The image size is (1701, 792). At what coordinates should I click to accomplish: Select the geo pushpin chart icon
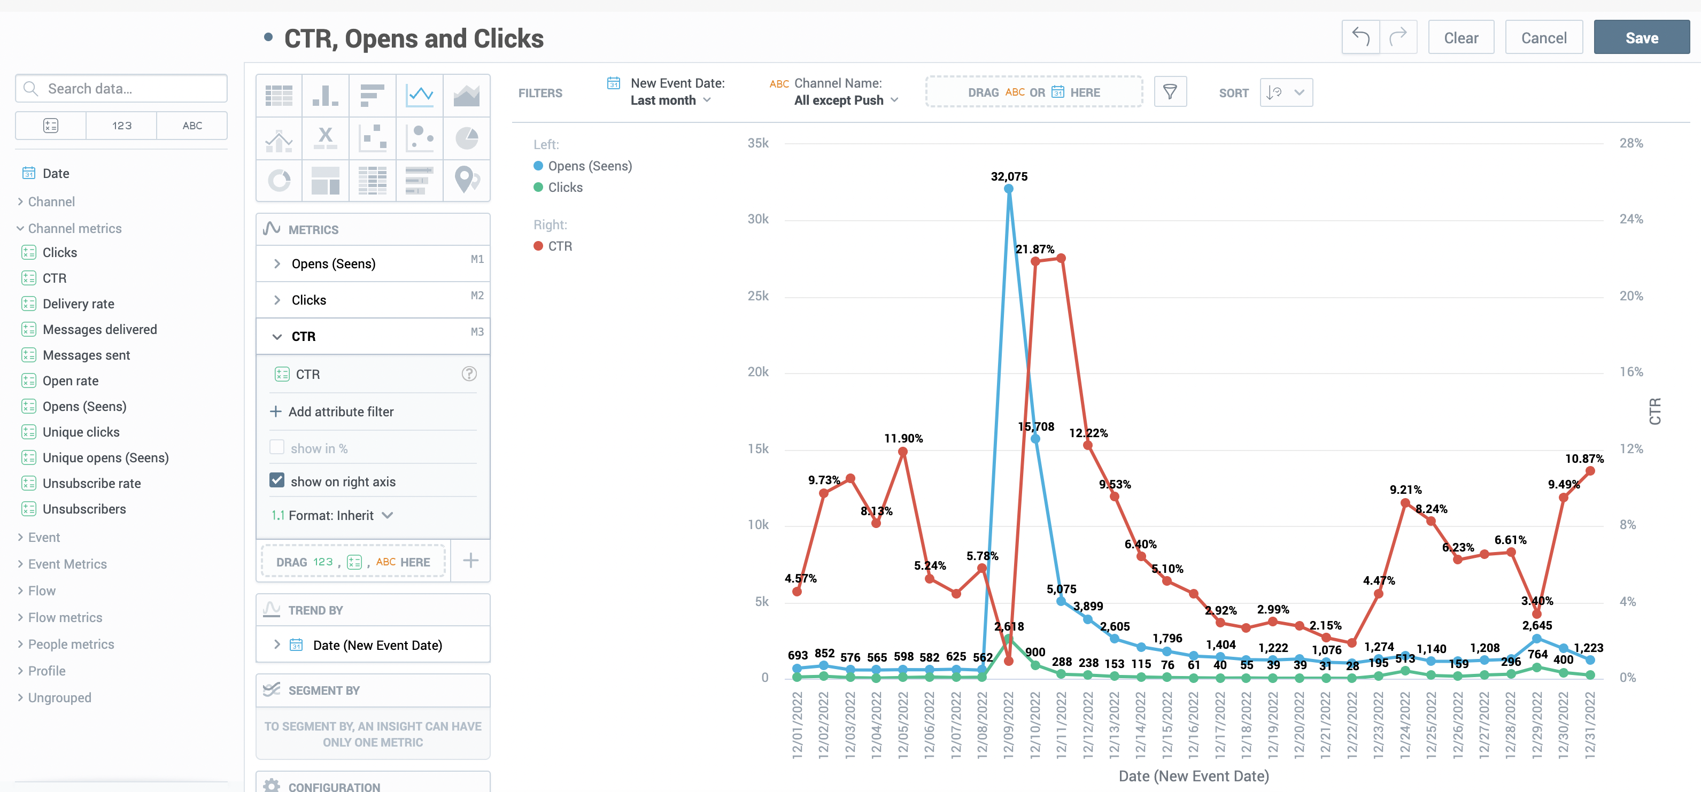click(466, 180)
